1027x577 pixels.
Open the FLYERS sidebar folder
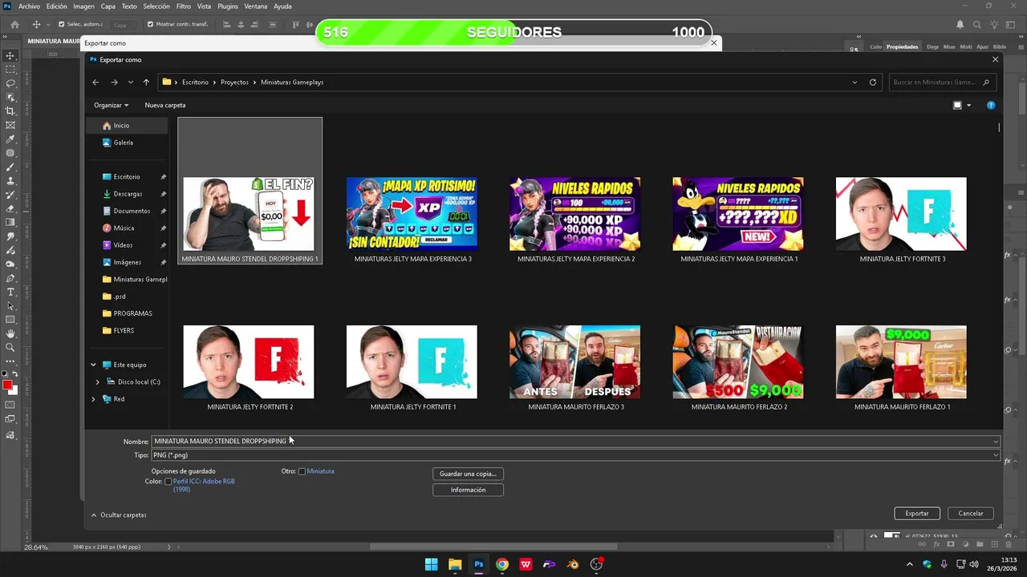pyautogui.click(x=124, y=330)
